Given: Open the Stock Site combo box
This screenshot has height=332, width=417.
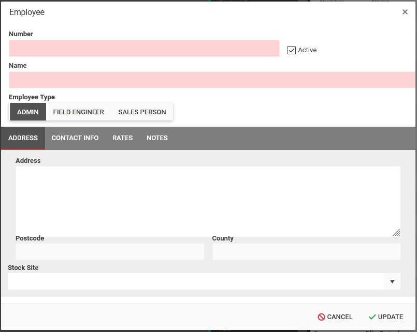Looking at the screenshot, I should point(204,281).
